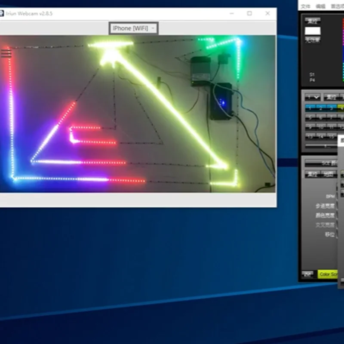Select storage place 10

point(321,127)
